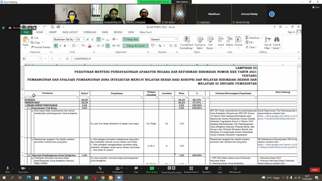Toggle Wrap Text on the cell
This screenshot has width=322, height=181.
point(130,40)
